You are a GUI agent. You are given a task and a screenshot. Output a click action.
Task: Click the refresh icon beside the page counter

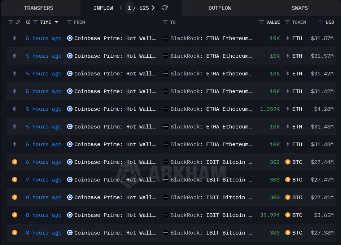pos(165,8)
